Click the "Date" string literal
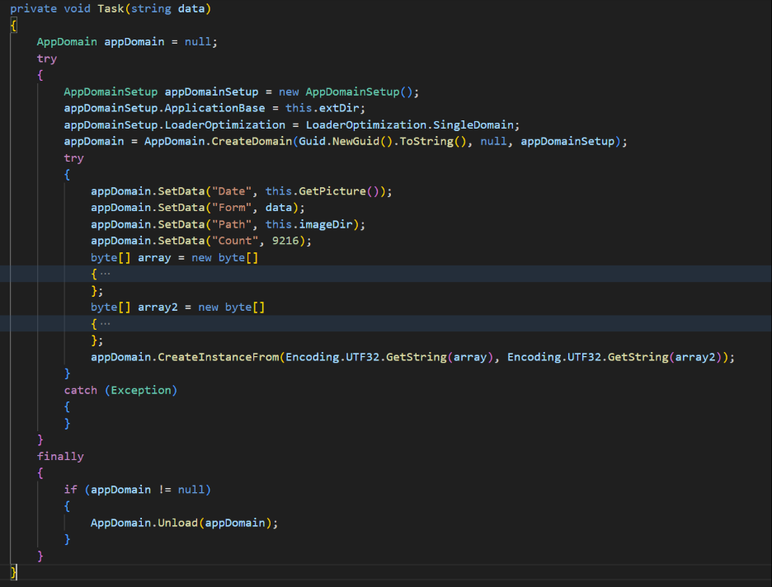The image size is (772, 587). click(x=232, y=190)
